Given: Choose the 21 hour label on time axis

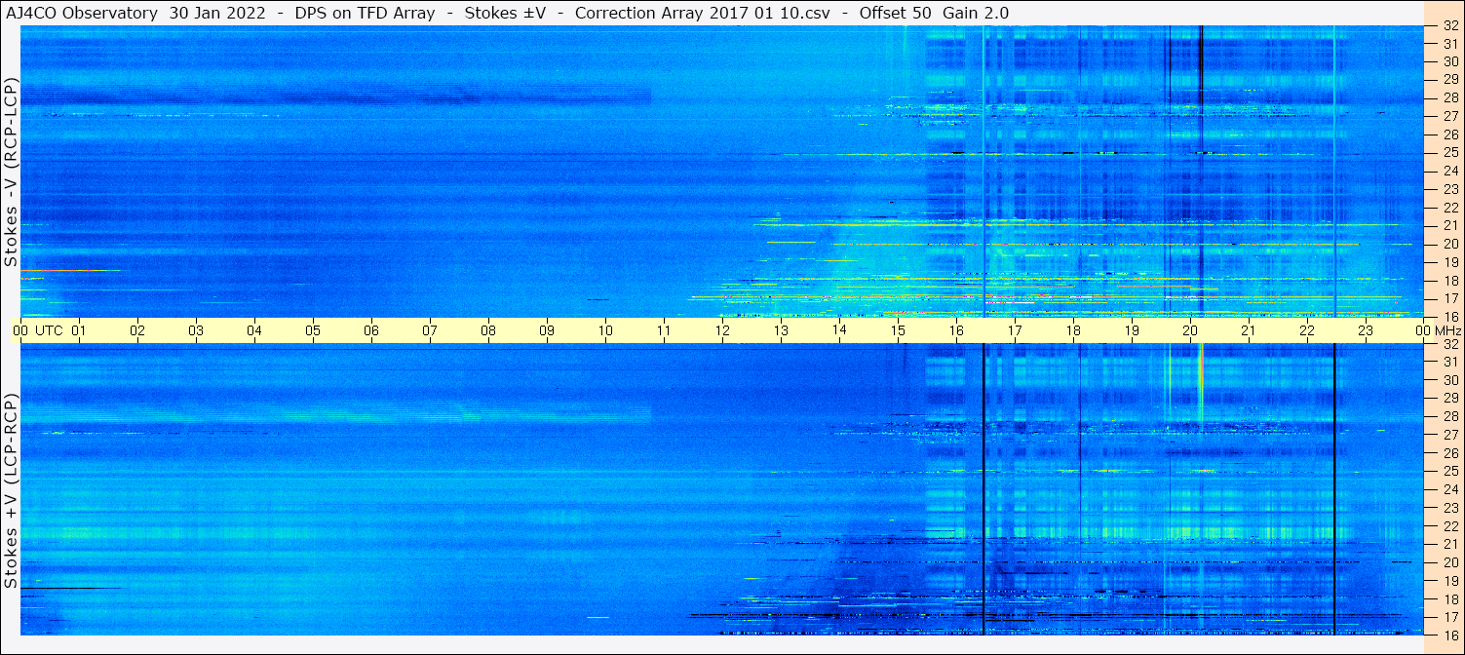Looking at the screenshot, I should [1249, 330].
